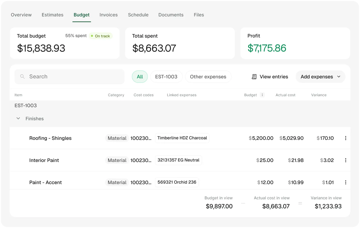Click cost code on Interior Paint row
Image resolution: width=360 pixels, height=228 pixels.
pyautogui.click(x=141, y=160)
